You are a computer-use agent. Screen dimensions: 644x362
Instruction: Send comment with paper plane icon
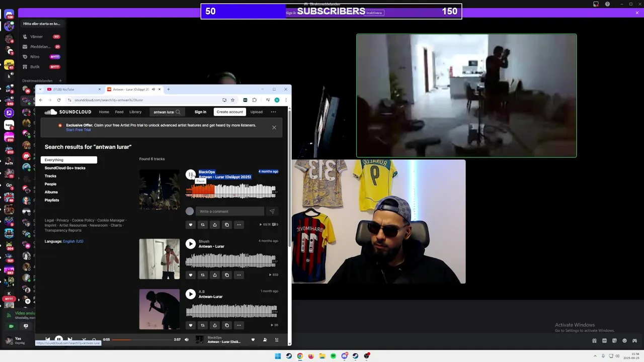tap(272, 211)
